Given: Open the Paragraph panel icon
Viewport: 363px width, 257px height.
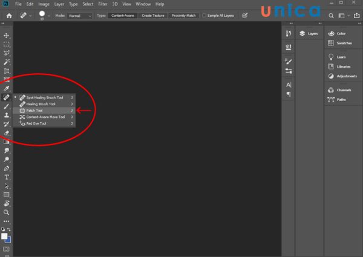Looking at the screenshot, I should (289, 94).
